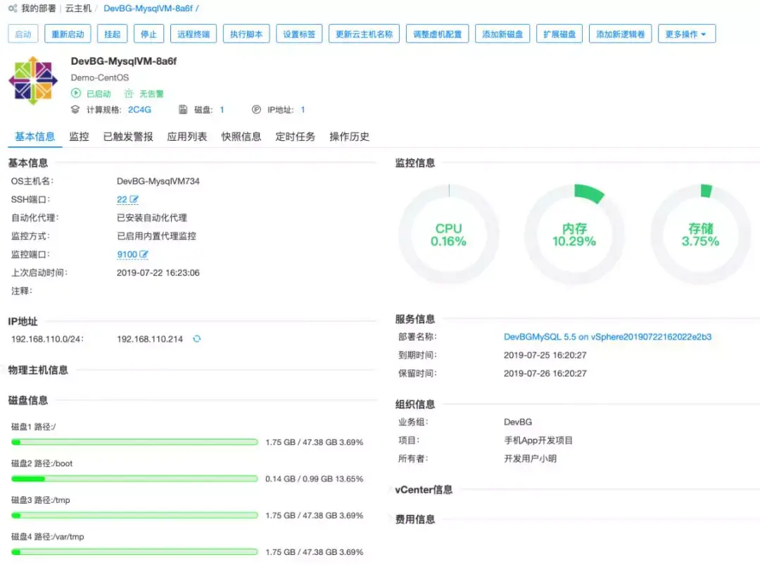Click the disk icon in the header summary

coord(184,109)
